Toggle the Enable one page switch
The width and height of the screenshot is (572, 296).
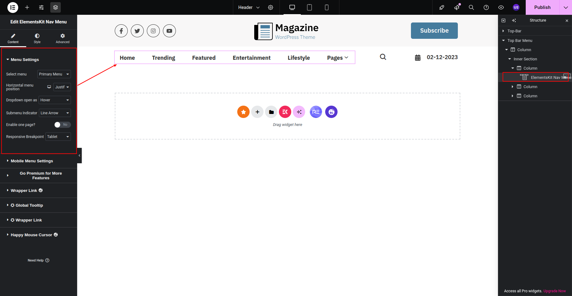[x=62, y=125]
